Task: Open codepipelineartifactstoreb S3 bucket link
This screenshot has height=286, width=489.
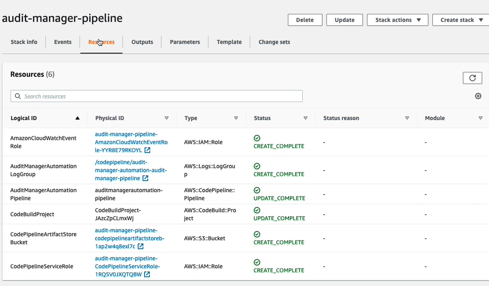Action: [x=130, y=238]
